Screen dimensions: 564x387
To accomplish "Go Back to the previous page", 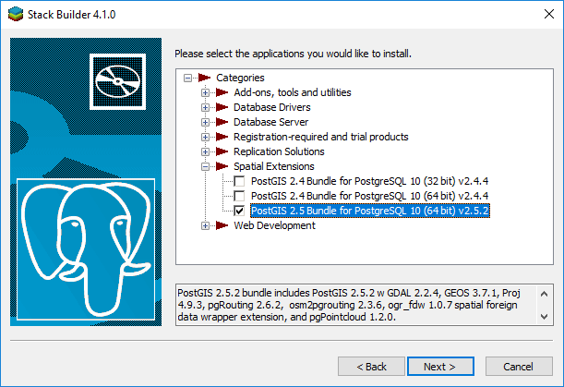I will click(371, 366).
